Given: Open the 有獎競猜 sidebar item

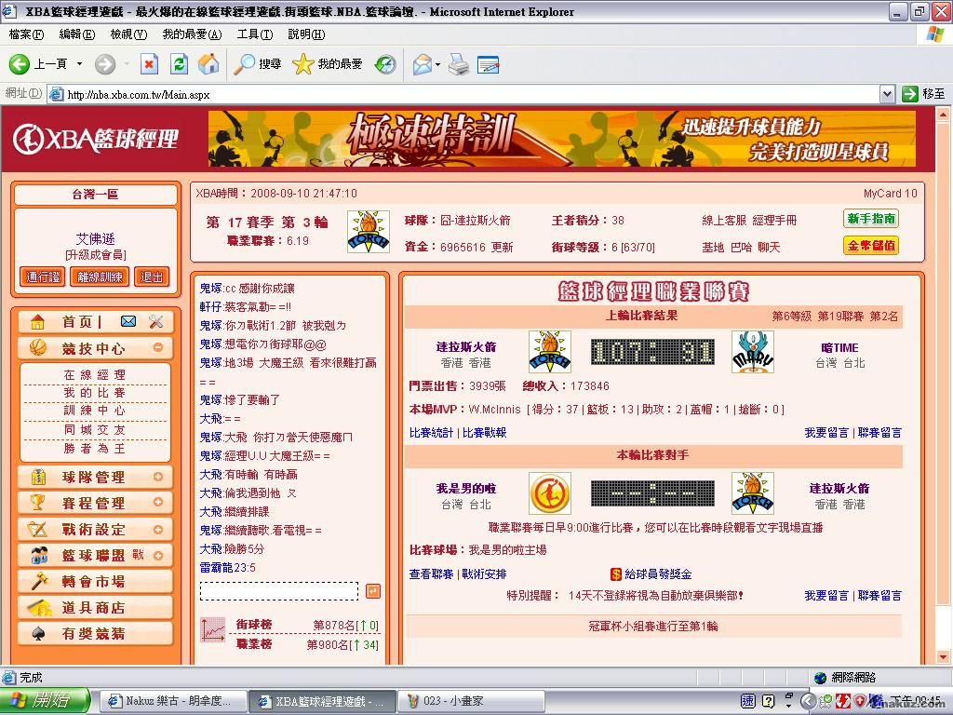Looking at the screenshot, I should (96, 633).
